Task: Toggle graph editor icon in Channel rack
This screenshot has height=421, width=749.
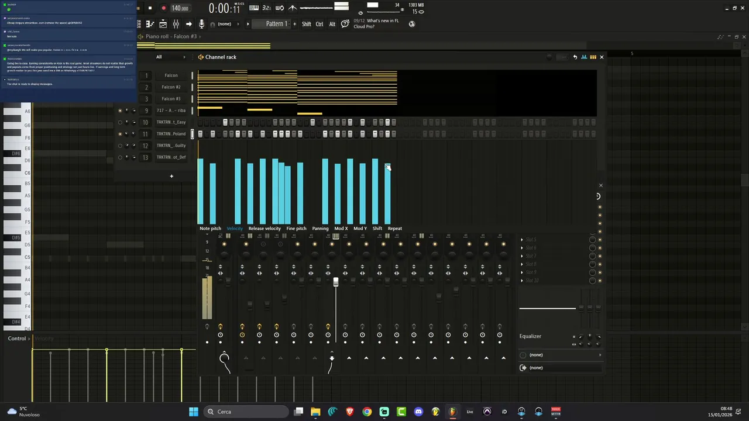Action: 585,57
